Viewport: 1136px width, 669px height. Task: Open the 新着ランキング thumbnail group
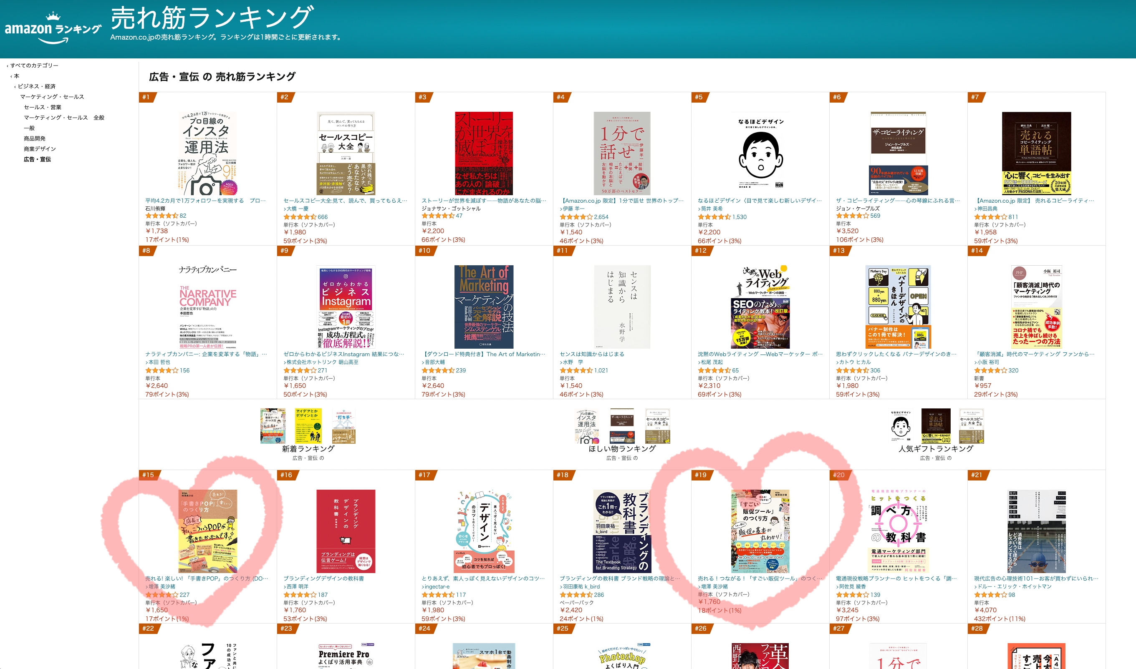pos(308,426)
